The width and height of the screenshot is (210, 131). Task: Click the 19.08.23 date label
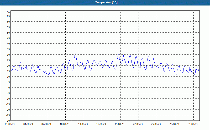click(119, 124)
